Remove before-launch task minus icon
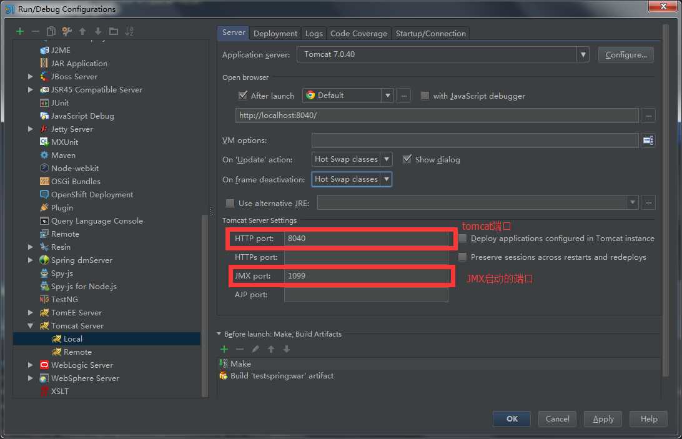The height and width of the screenshot is (439, 682). [x=240, y=349]
